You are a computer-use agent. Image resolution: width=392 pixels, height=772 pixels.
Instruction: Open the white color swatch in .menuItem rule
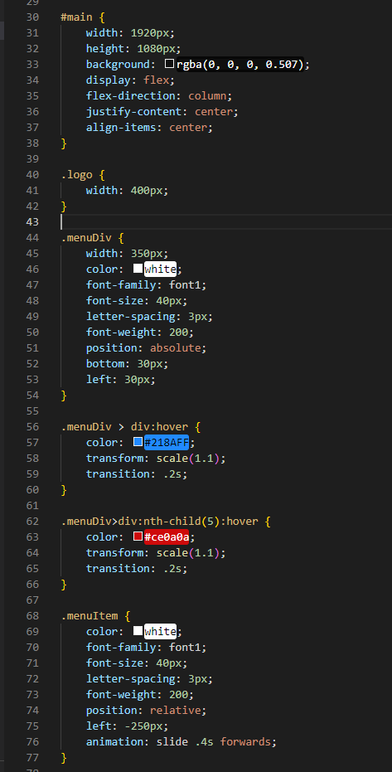138,631
